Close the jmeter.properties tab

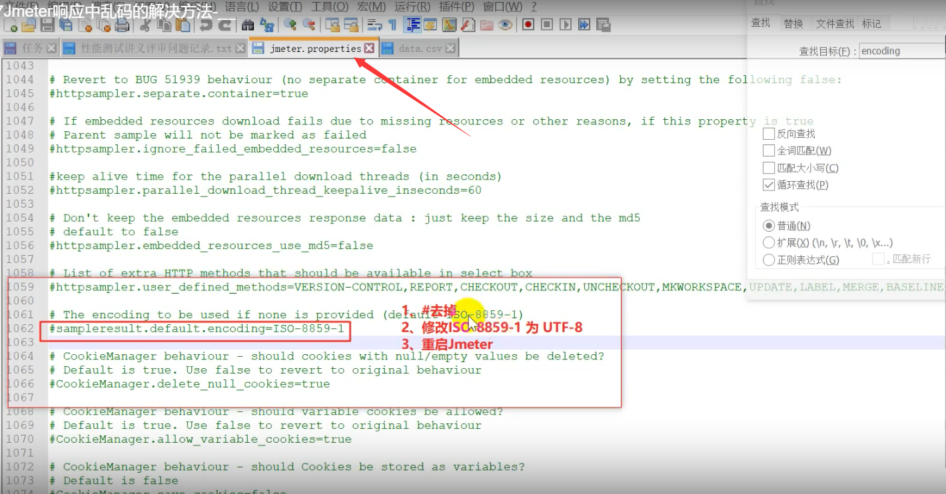click(x=369, y=49)
